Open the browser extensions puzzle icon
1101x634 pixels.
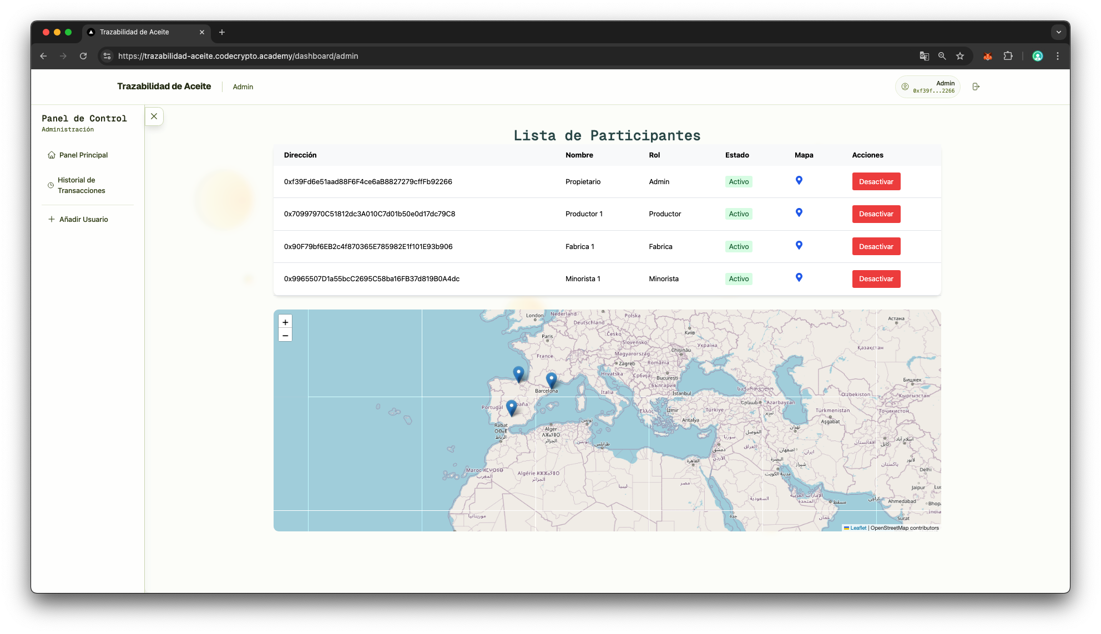coord(1008,56)
